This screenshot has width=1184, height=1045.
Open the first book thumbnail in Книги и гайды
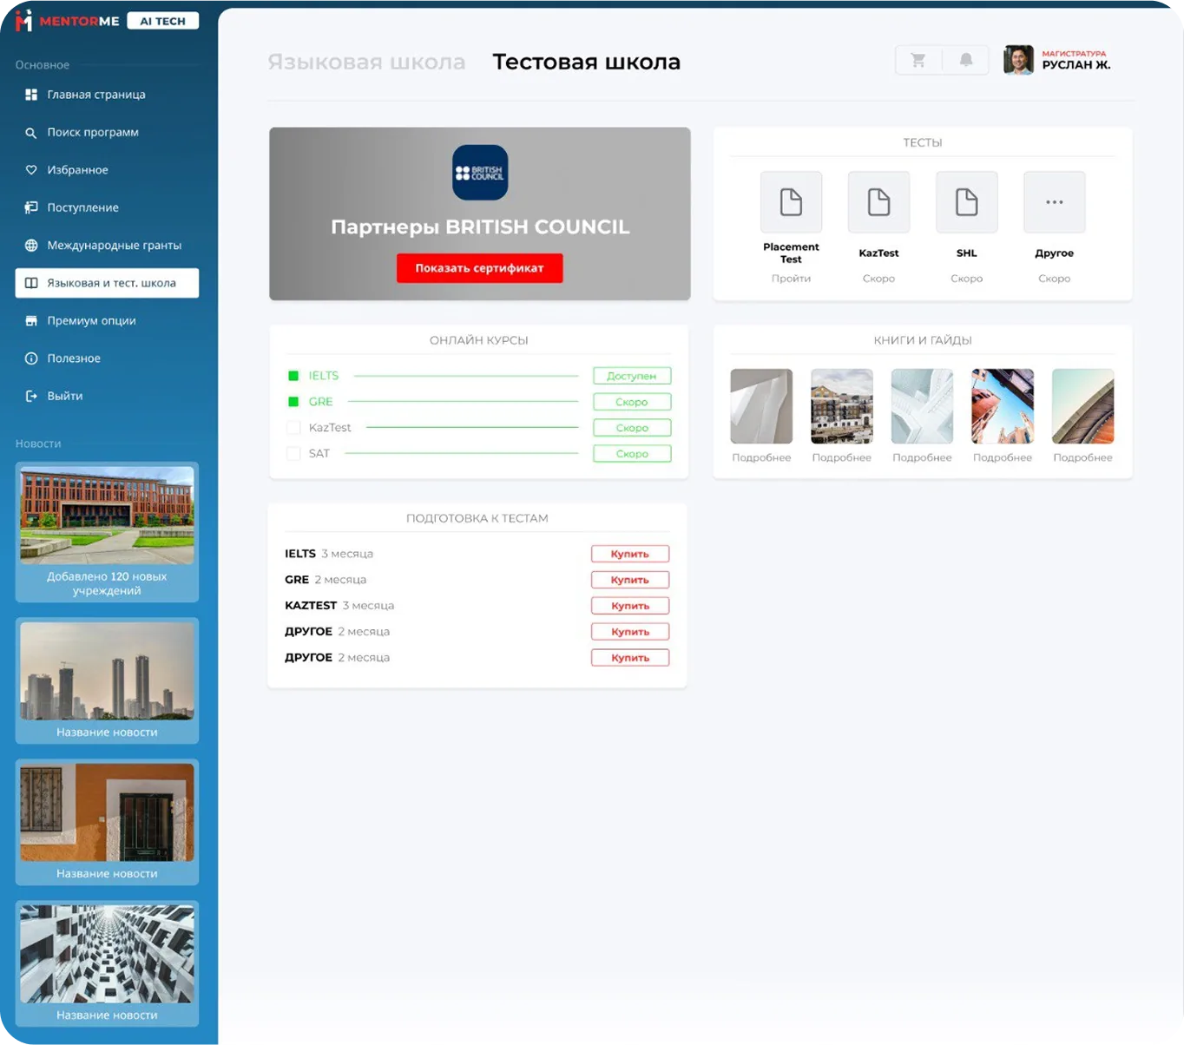[761, 406]
